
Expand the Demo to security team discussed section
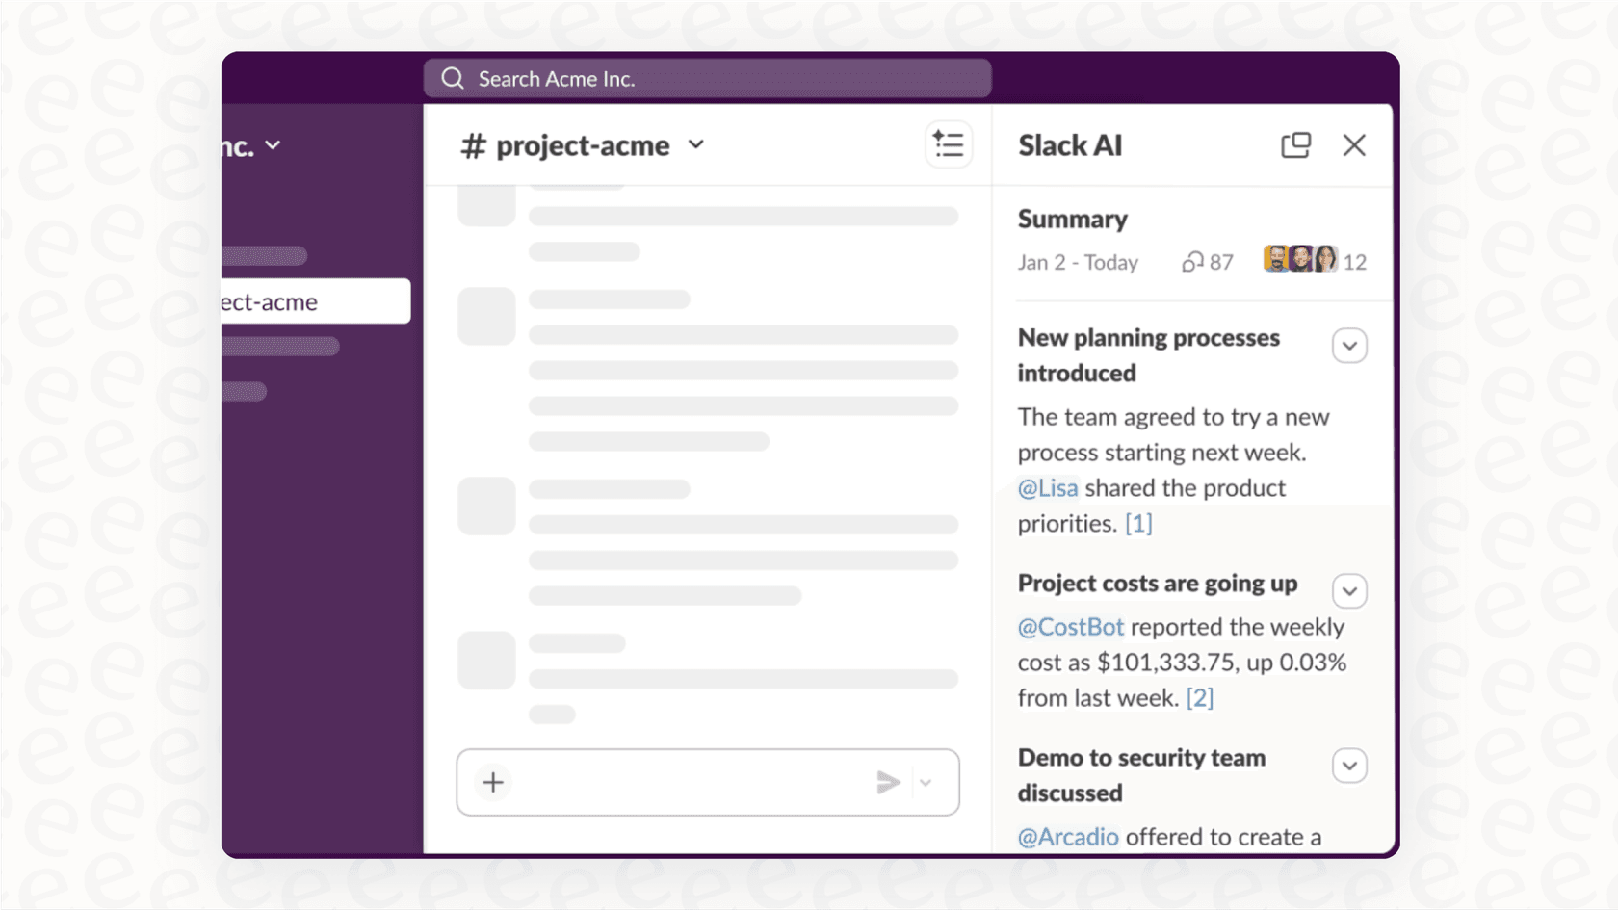coord(1349,766)
